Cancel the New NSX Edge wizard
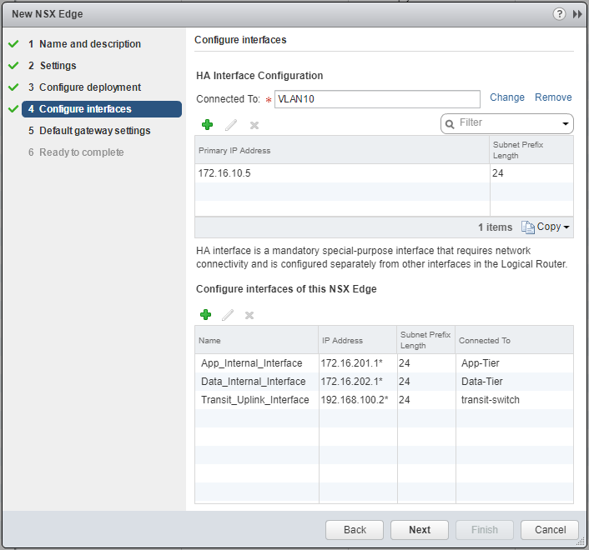Screen dimensions: 589x550 click(x=549, y=529)
